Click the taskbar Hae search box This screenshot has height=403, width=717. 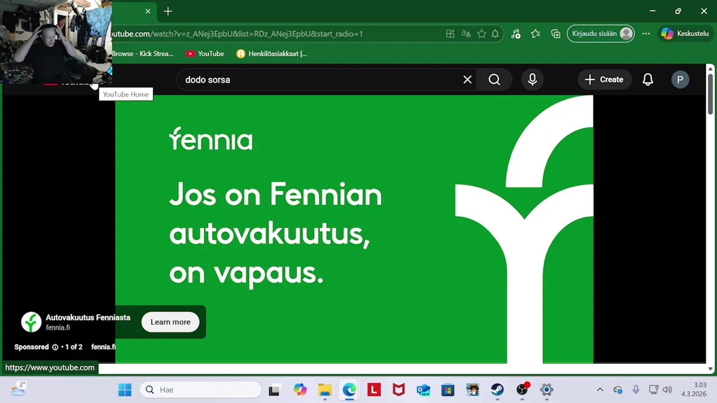click(x=200, y=390)
